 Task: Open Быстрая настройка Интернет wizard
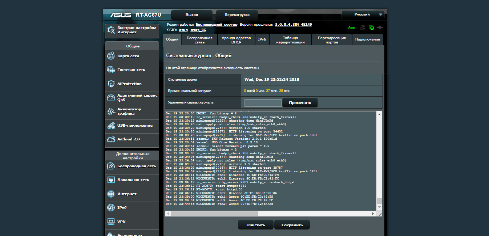point(132,31)
